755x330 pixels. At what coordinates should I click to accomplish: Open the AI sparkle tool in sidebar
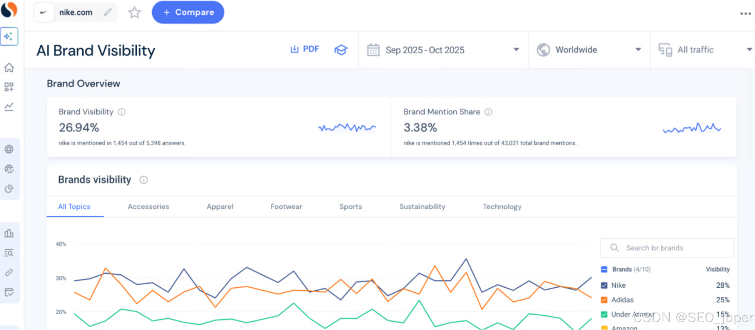pos(9,37)
